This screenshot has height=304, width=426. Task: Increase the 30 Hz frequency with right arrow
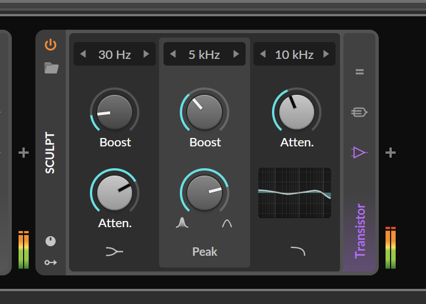[x=146, y=54]
